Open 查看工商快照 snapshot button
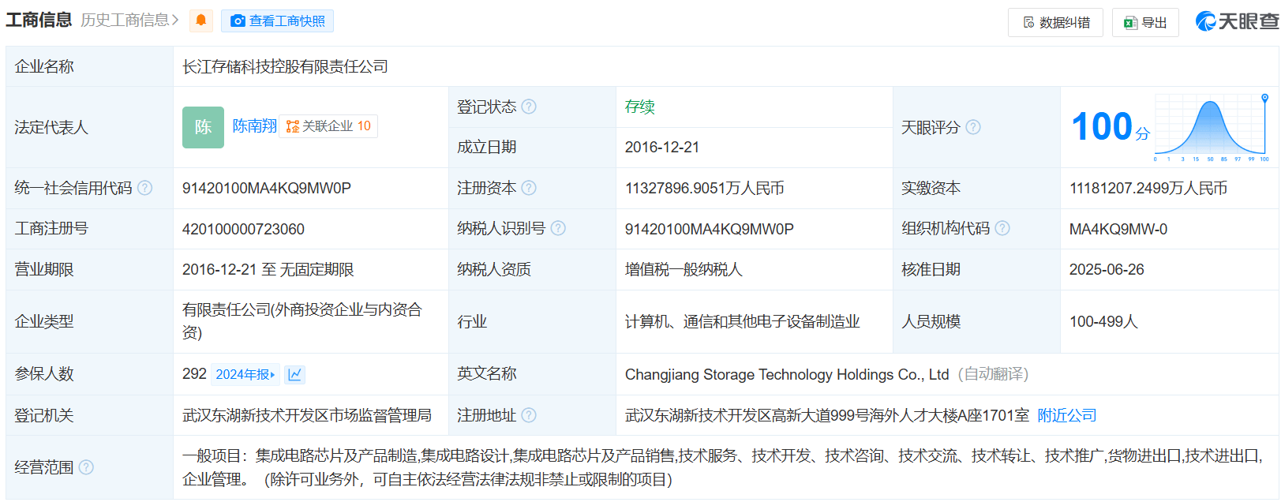The width and height of the screenshot is (1281, 502). pyautogui.click(x=277, y=21)
